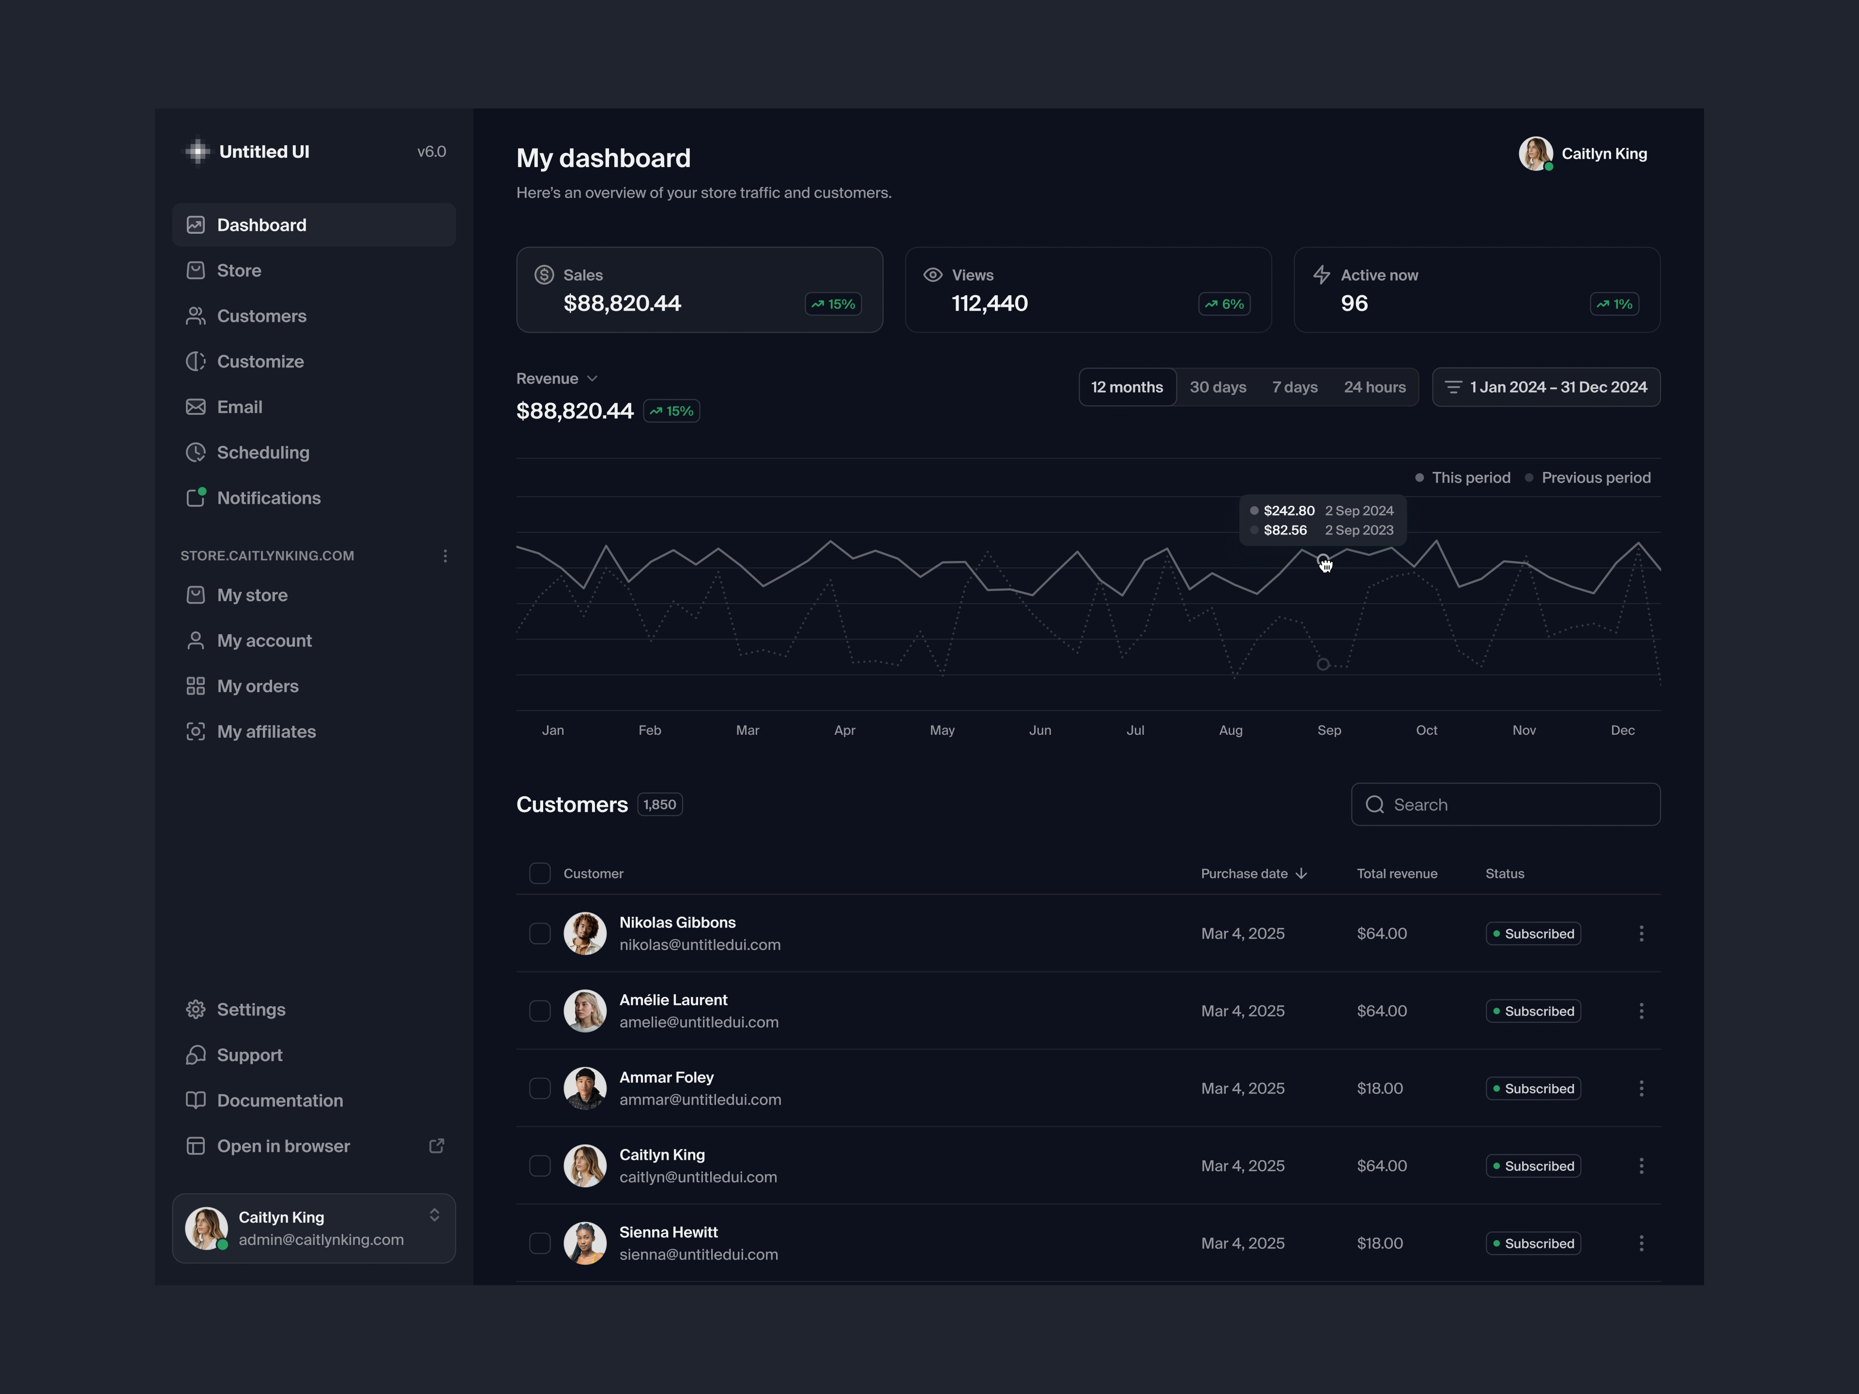
Task: Click the Customize half-circle icon in sidebar
Action: [x=195, y=361]
